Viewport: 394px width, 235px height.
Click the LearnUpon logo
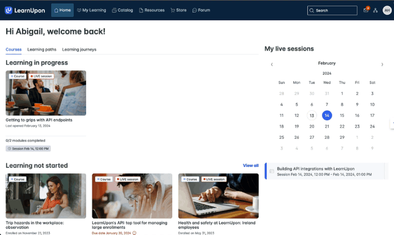point(24,10)
